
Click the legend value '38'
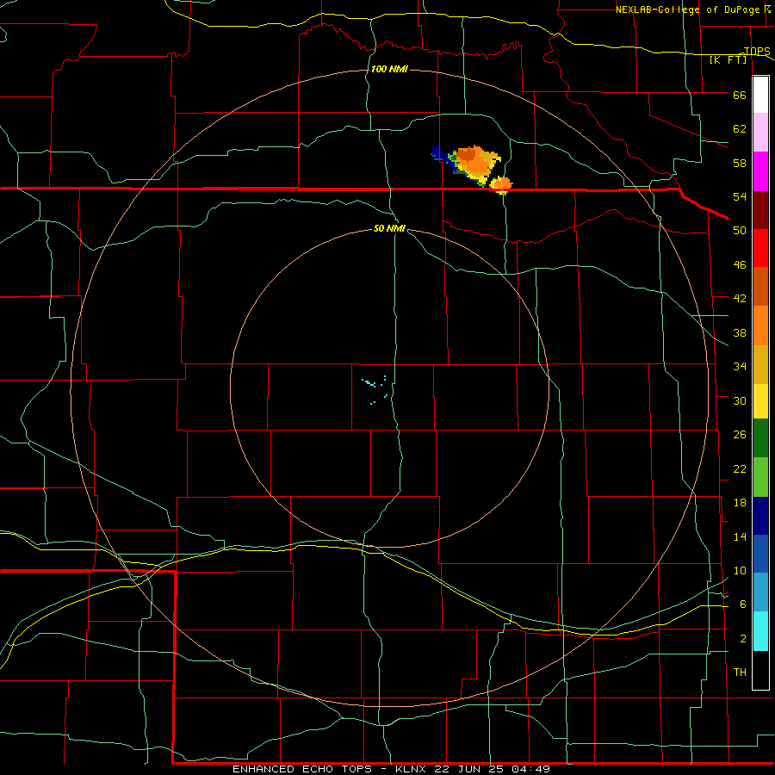740,333
